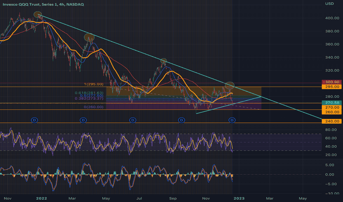Click the Sep time axis label
This screenshot has height=202, width=343.
[173, 198]
